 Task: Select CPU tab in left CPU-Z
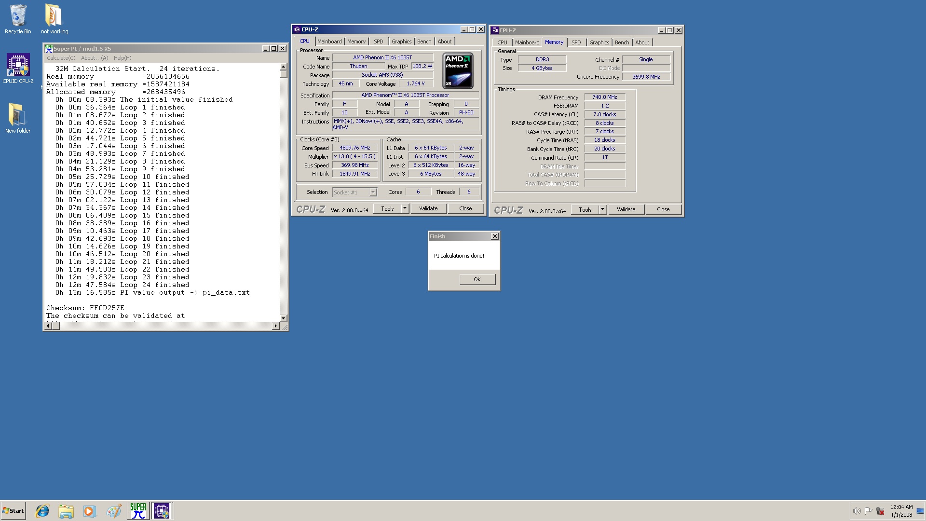(305, 41)
